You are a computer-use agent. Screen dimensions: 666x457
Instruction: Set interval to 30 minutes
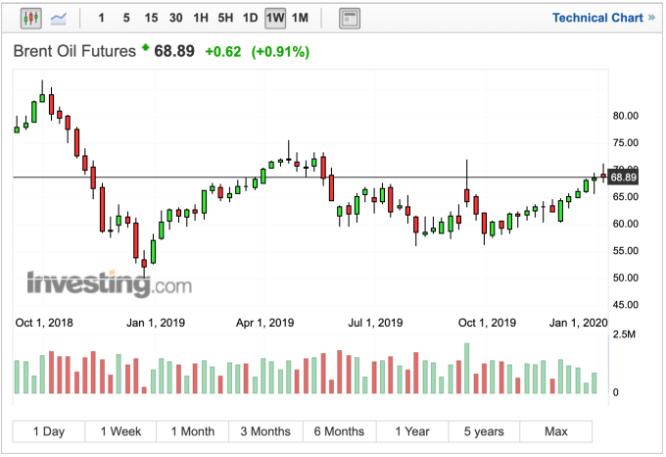[x=176, y=18]
